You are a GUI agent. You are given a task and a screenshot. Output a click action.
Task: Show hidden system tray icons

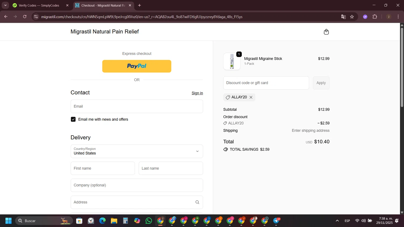click(x=337, y=221)
